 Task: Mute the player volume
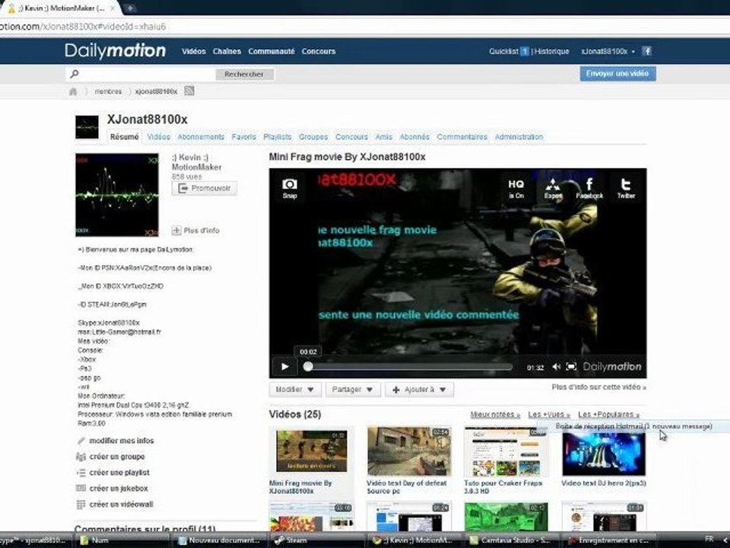557,367
